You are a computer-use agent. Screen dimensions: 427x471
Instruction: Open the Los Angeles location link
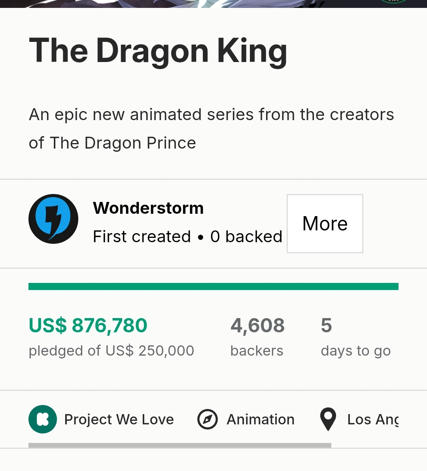tap(372, 419)
